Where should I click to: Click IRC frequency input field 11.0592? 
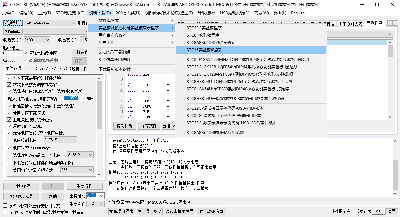point(74,98)
